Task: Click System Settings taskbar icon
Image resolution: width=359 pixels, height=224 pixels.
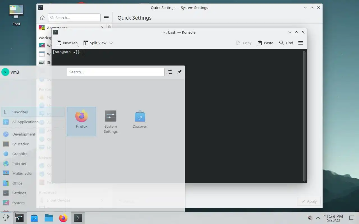Action: pos(19,218)
